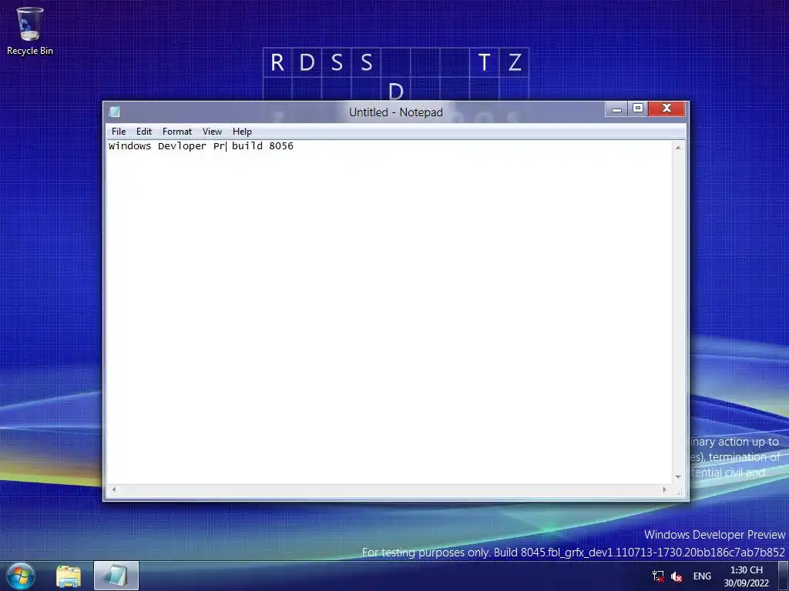Open the File menu
This screenshot has height=591, width=789.
click(119, 131)
